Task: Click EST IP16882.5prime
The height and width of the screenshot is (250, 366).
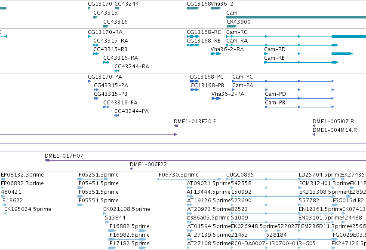Action: click(129, 226)
